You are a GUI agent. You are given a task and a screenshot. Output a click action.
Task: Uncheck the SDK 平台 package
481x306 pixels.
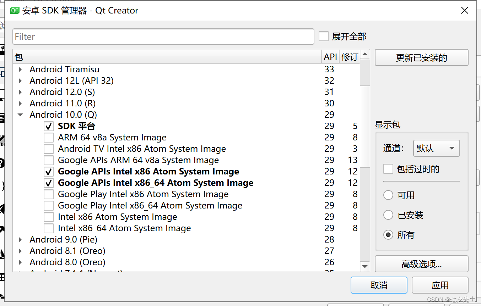click(x=49, y=126)
